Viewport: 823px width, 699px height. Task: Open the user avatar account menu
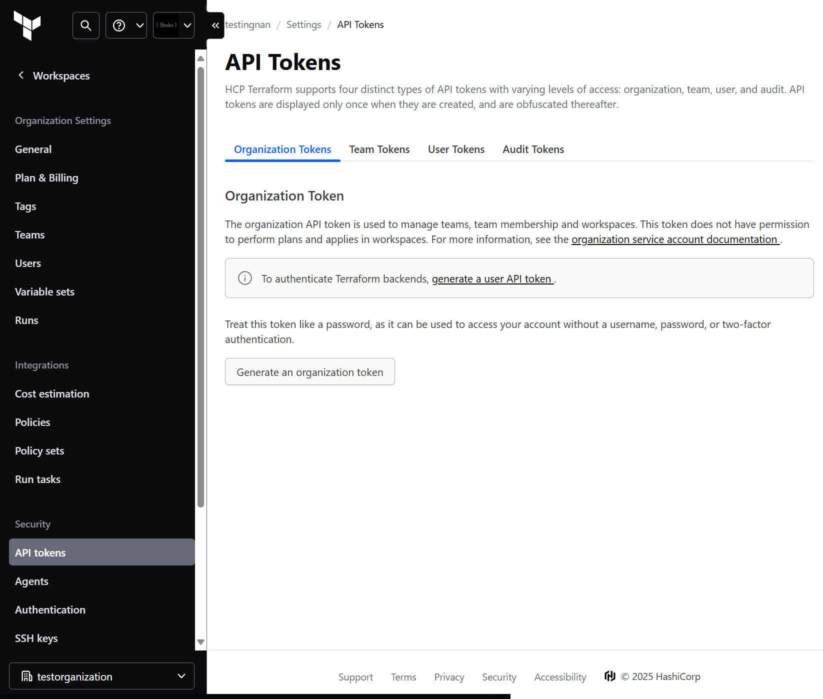coord(173,25)
